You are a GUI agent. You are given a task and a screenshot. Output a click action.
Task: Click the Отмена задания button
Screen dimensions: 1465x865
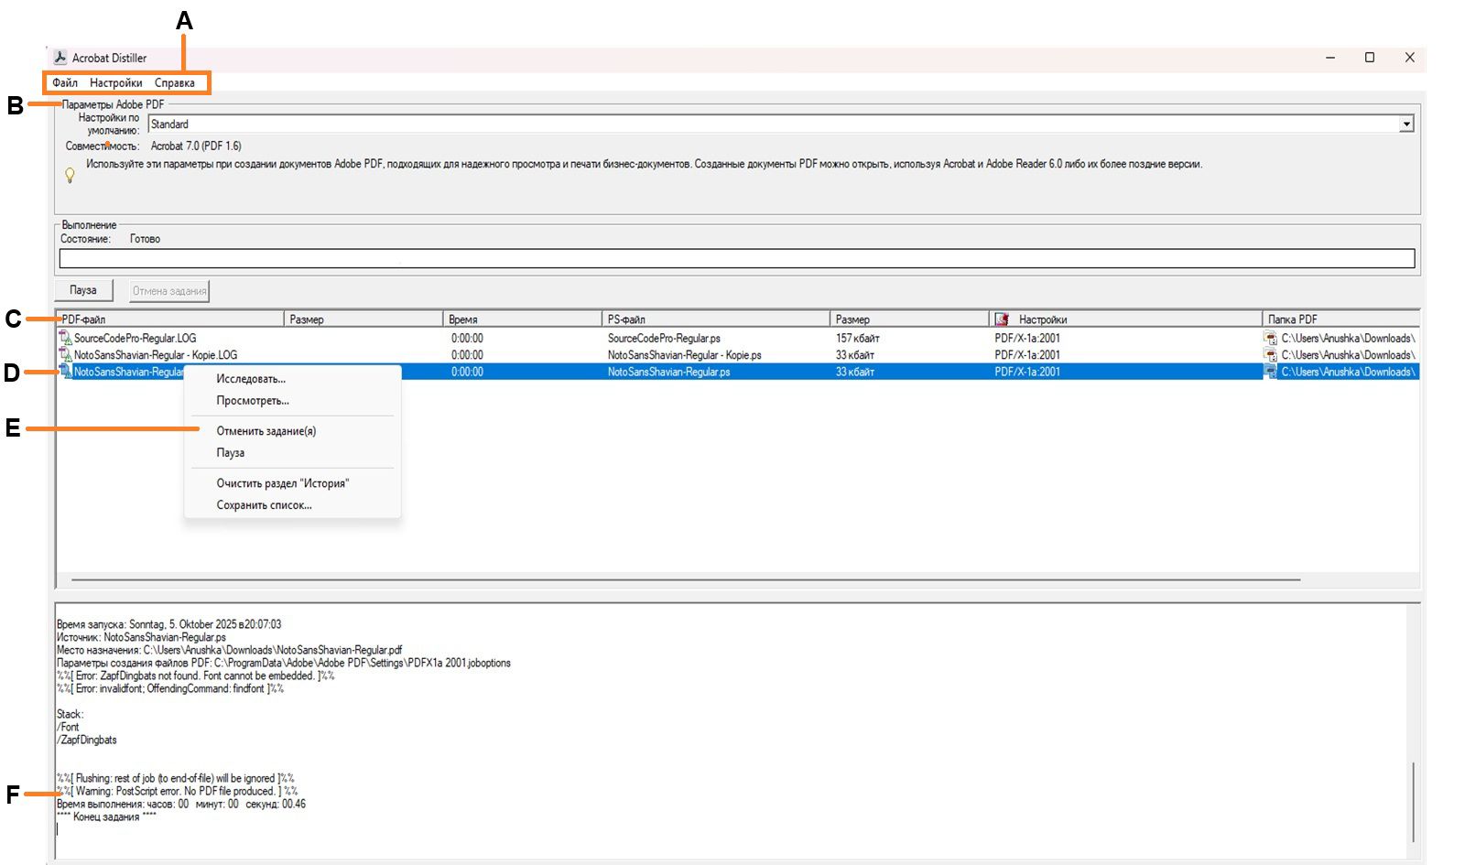click(x=169, y=291)
